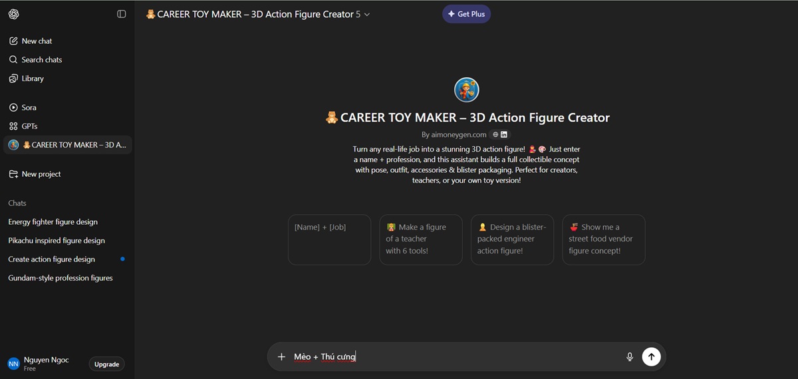Click the plus attach icon in prompt box
This screenshot has height=379, width=798.
[x=281, y=357]
